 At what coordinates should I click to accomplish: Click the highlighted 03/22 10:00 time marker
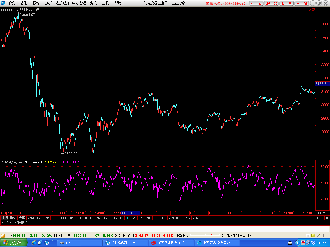pyautogui.click(x=130, y=213)
